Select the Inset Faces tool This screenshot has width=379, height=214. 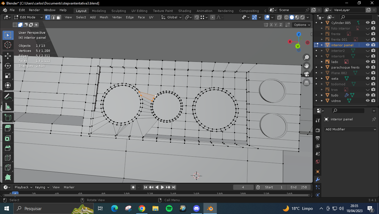(x=8, y=138)
